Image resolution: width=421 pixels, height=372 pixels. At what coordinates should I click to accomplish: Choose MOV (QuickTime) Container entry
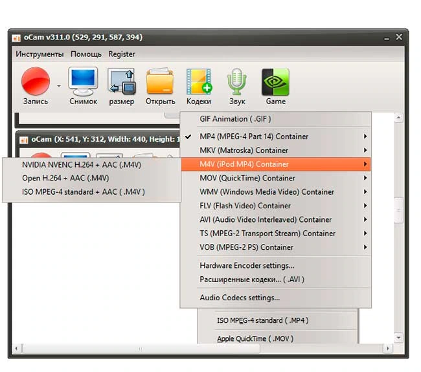pyautogui.click(x=276, y=178)
